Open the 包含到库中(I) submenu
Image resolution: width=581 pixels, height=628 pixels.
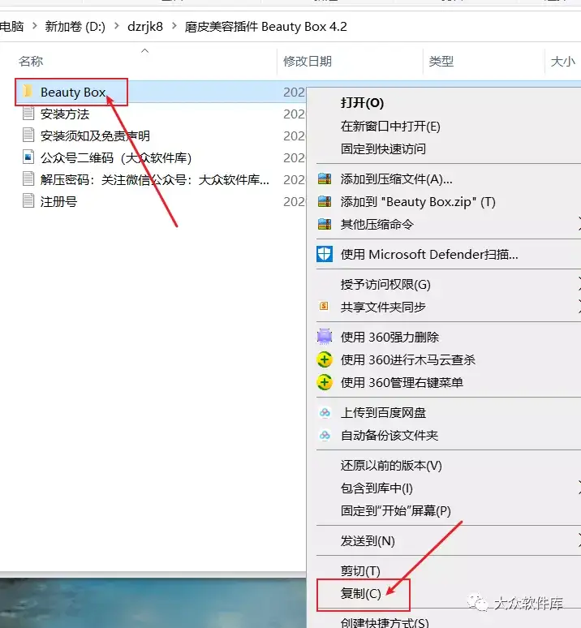[x=377, y=488]
